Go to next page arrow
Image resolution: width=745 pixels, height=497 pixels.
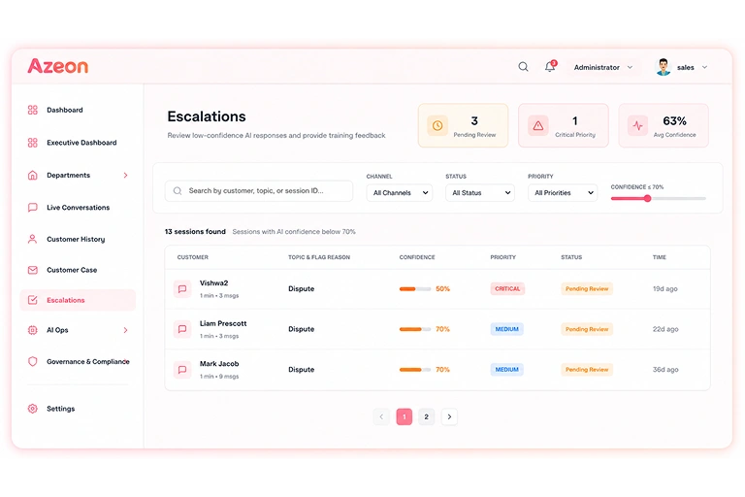449,416
